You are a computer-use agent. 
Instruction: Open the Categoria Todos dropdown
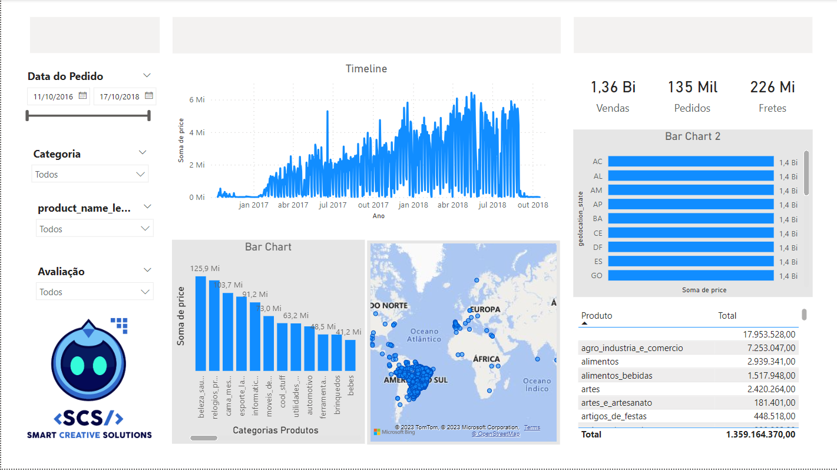click(x=90, y=174)
